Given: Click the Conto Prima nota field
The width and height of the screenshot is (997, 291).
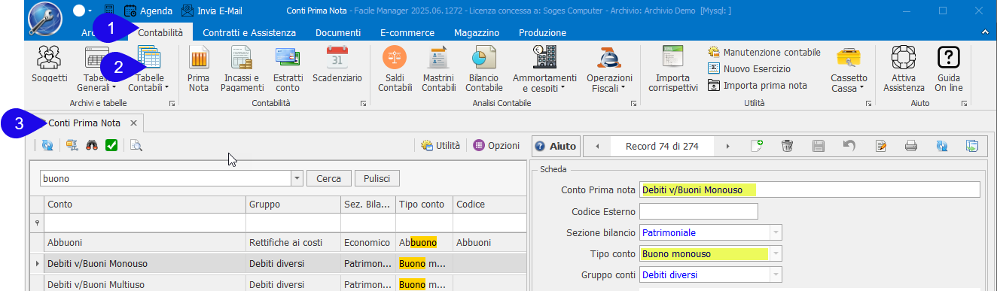Looking at the screenshot, I should click(x=810, y=189).
